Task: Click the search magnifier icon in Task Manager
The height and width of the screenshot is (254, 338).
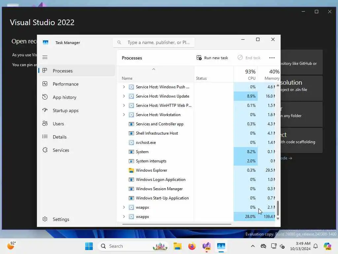Action: point(119,42)
